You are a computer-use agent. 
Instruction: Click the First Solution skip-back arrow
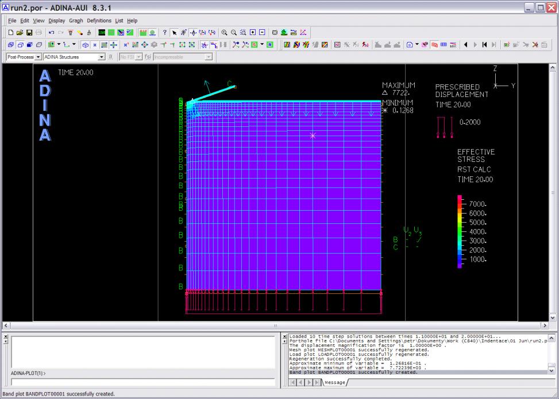(484, 45)
